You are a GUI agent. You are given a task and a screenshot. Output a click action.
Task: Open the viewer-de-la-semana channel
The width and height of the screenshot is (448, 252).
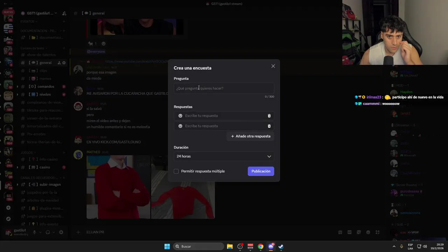(43, 118)
